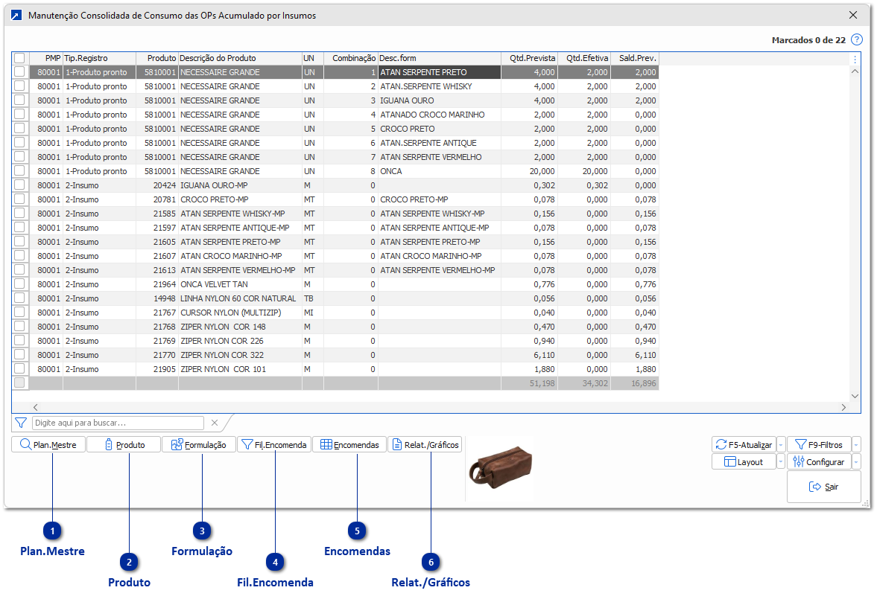Check the row for ATAN SERPENTE PRETO combination 1

point(20,72)
